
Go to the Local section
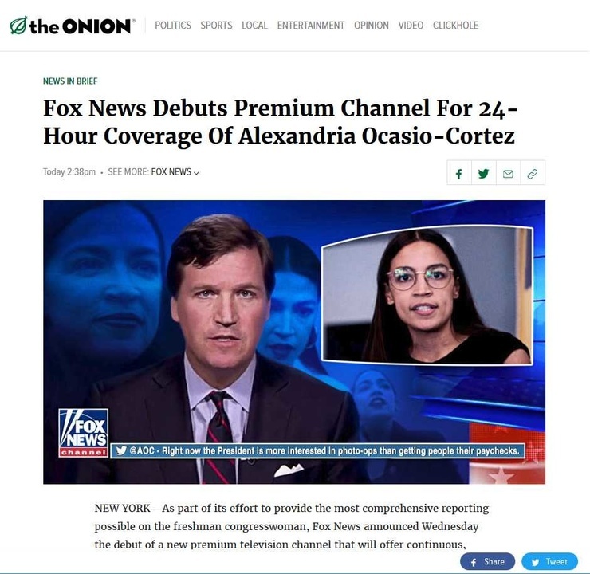[255, 26]
